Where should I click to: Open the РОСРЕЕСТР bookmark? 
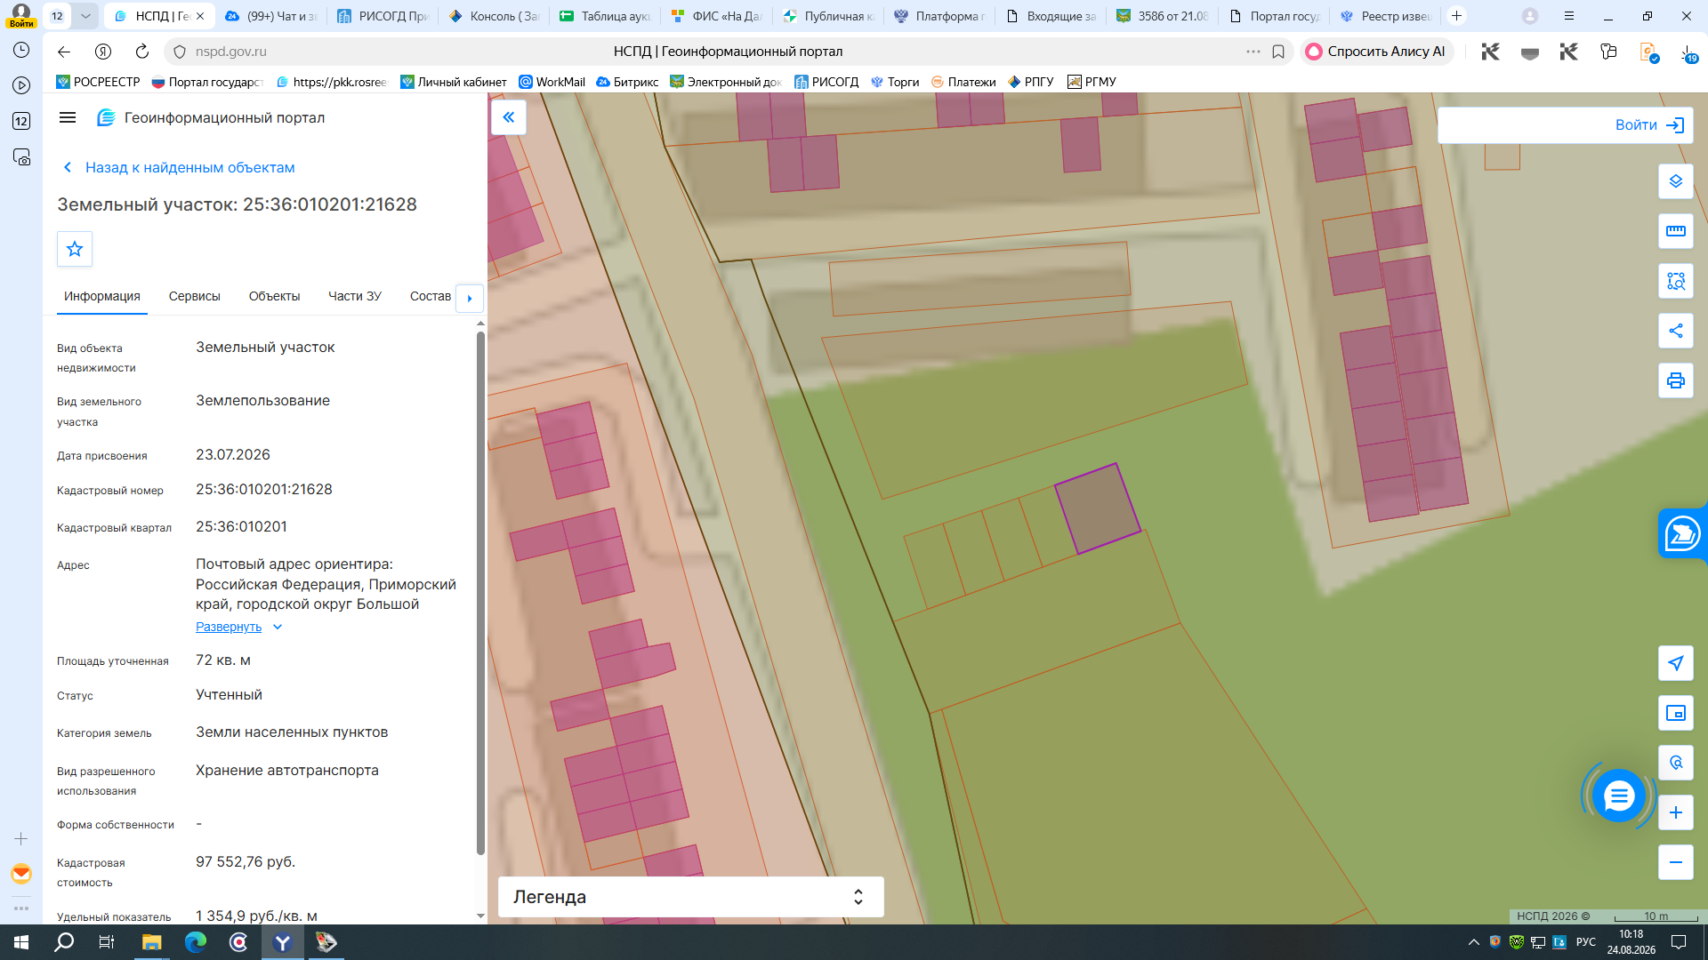click(x=98, y=82)
